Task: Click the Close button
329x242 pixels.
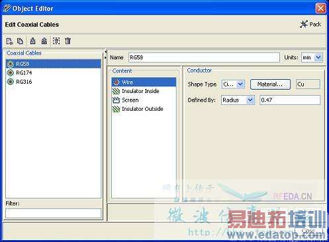Action: coord(308,231)
